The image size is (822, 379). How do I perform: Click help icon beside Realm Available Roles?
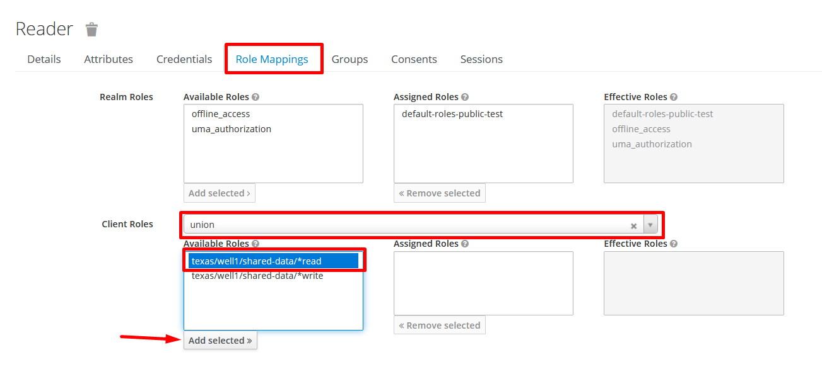tap(255, 98)
